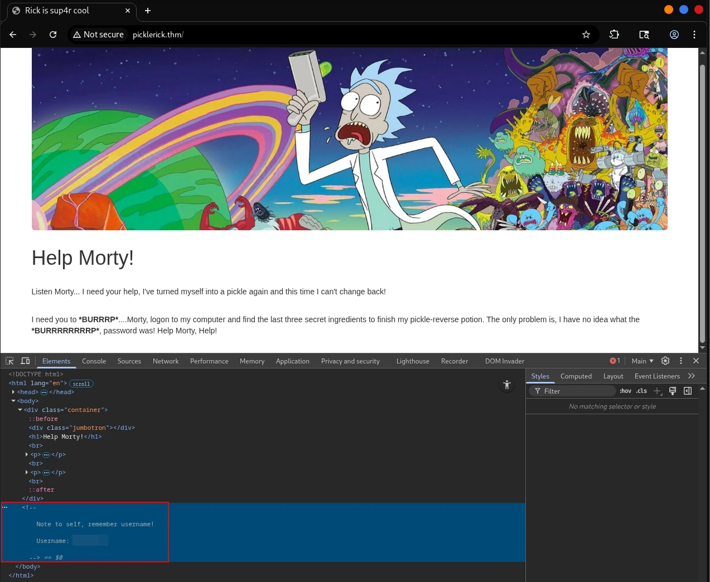Select the Event Listeners sidebar tab
The height and width of the screenshot is (582, 710).
click(x=657, y=376)
